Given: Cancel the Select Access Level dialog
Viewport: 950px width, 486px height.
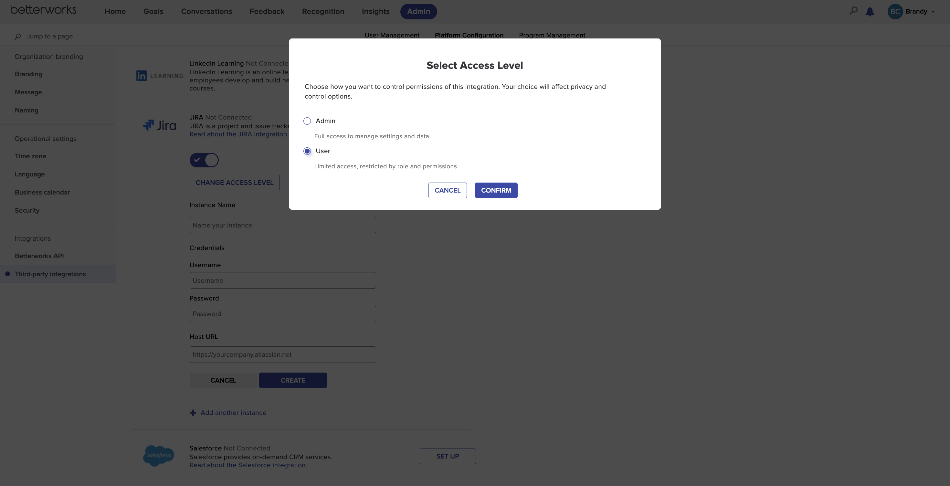Looking at the screenshot, I should pyautogui.click(x=447, y=190).
